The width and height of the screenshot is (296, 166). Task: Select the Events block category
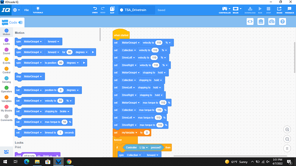[6, 60]
